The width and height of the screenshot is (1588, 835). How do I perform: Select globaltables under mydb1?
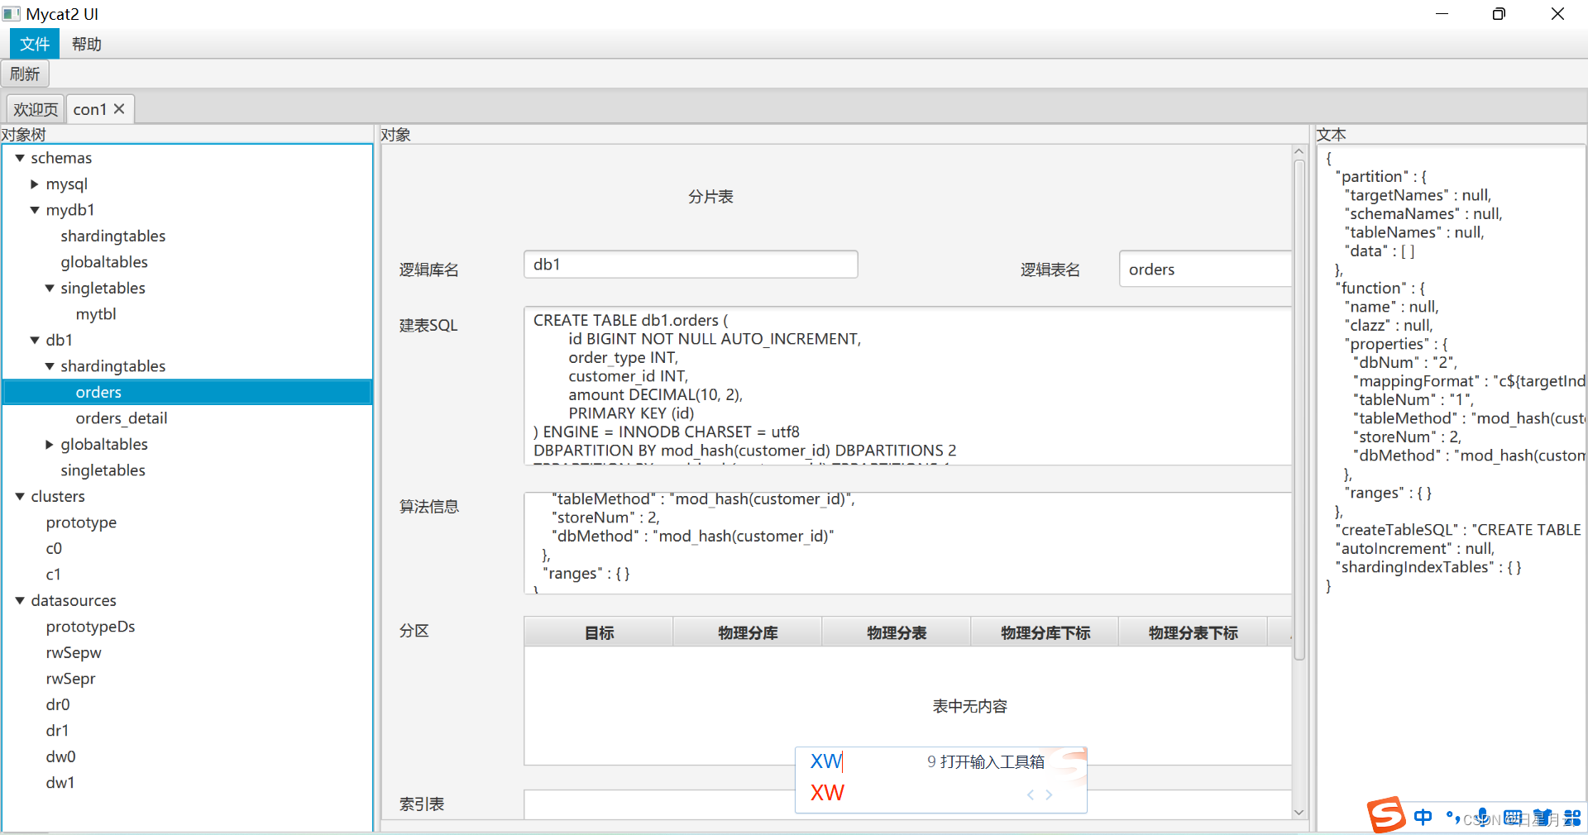(104, 262)
